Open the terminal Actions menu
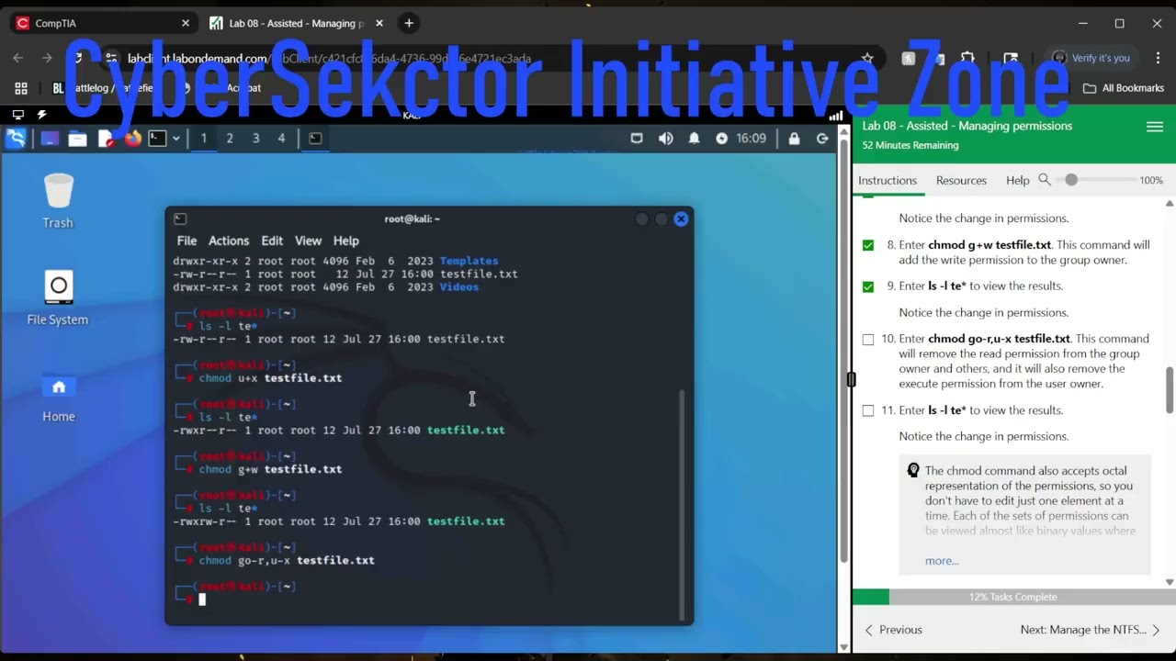This screenshot has width=1176, height=661. tap(229, 241)
